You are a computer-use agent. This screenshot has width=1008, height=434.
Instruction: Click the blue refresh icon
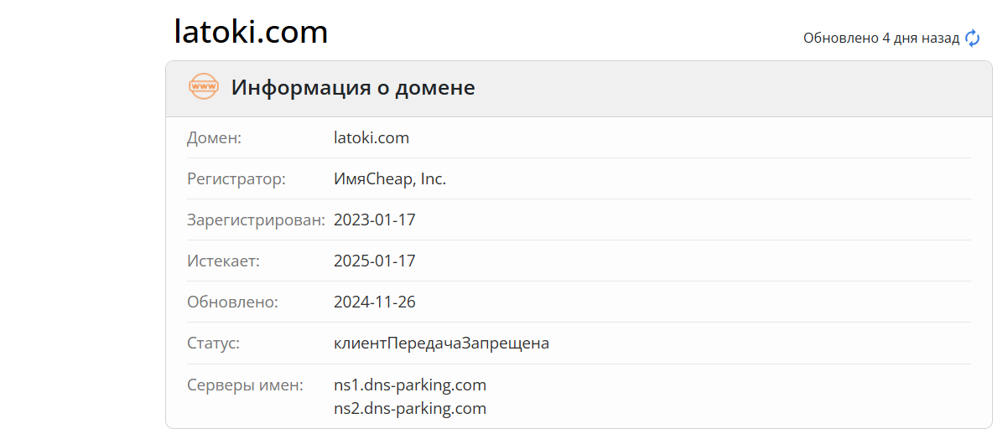pos(972,38)
